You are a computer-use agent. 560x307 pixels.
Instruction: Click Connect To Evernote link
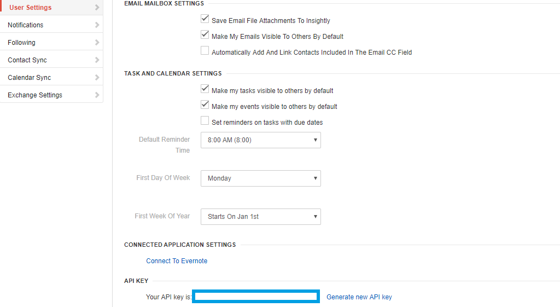(177, 261)
